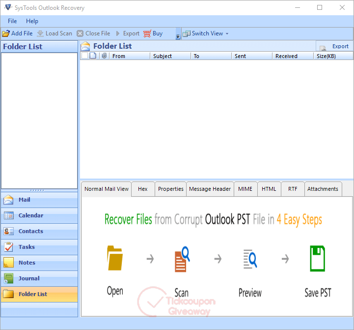
Task: Click the attachment paperclip column header icon
Action: click(104, 56)
